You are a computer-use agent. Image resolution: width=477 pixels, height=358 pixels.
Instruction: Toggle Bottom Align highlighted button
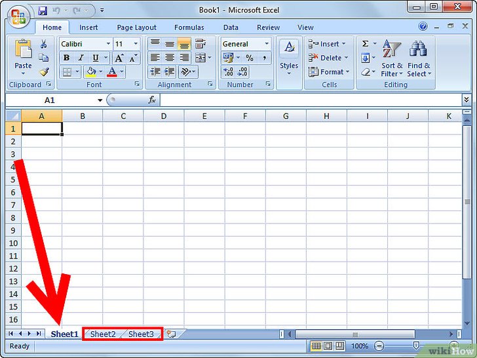184,44
